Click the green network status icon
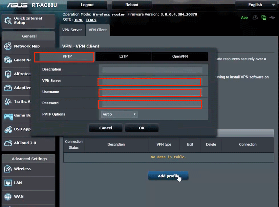 point(264,17)
